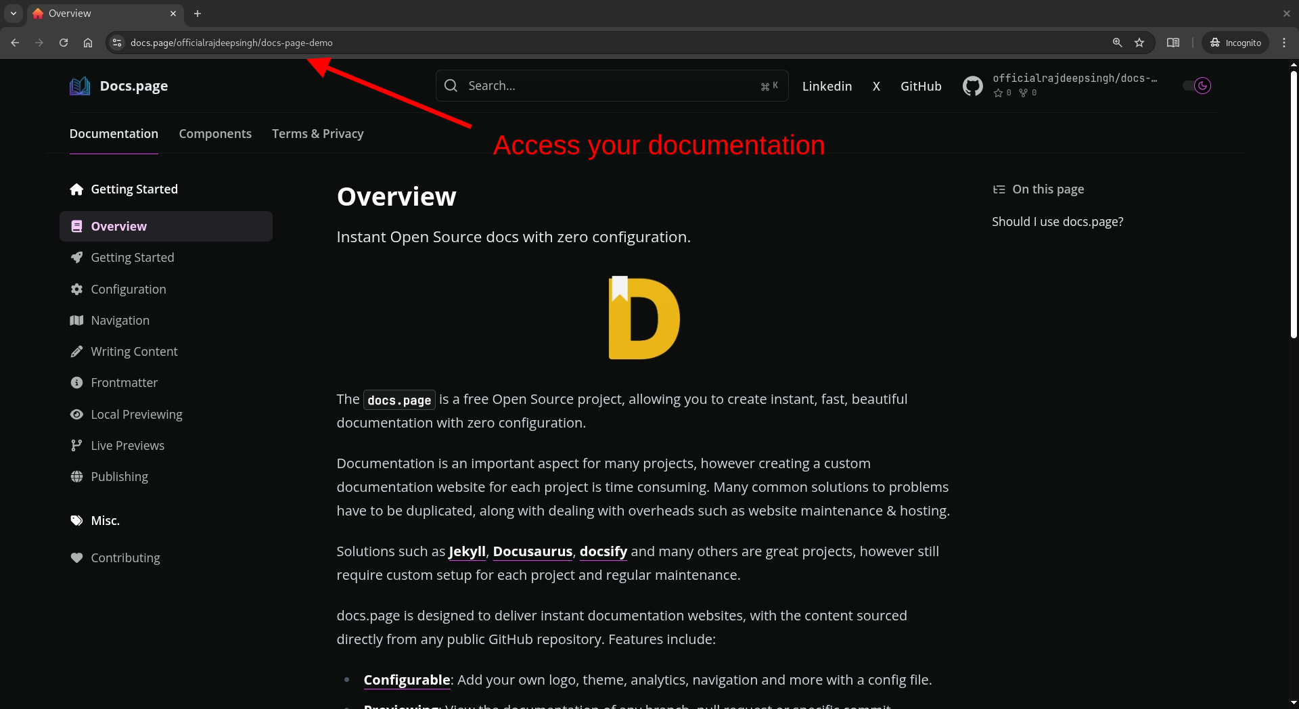The image size is (1299, 709).
Task: Click the branch icon beside Live Previews
Action: [x=77, y=445]
